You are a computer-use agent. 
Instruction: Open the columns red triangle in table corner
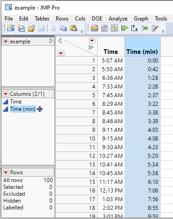[x=92, y=41]
